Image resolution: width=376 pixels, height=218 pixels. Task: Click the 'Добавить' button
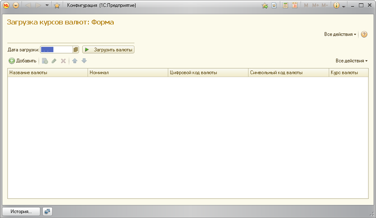coord(23,61)
